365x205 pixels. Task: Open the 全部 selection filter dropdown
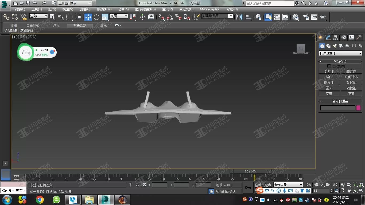(x=38, y=16)
